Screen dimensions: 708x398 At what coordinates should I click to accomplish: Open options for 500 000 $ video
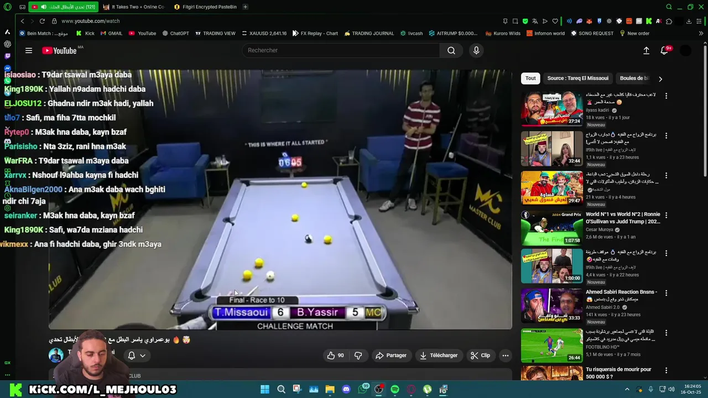(x=666, y=370)
